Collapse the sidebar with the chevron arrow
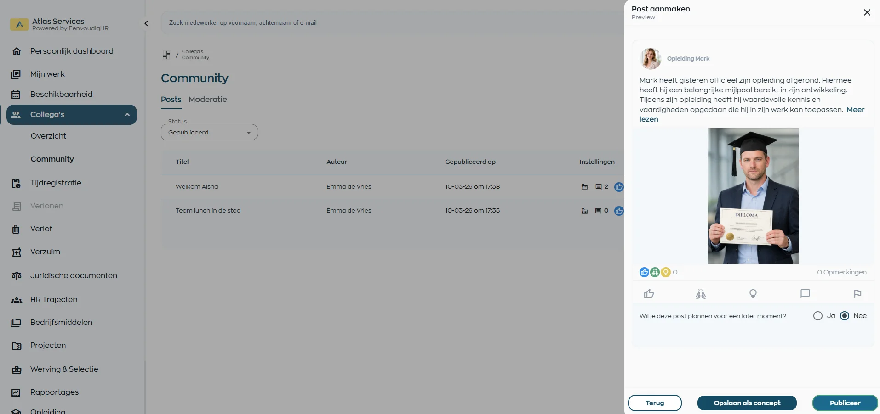Screen dimensions: 880x414 [146, 23]
